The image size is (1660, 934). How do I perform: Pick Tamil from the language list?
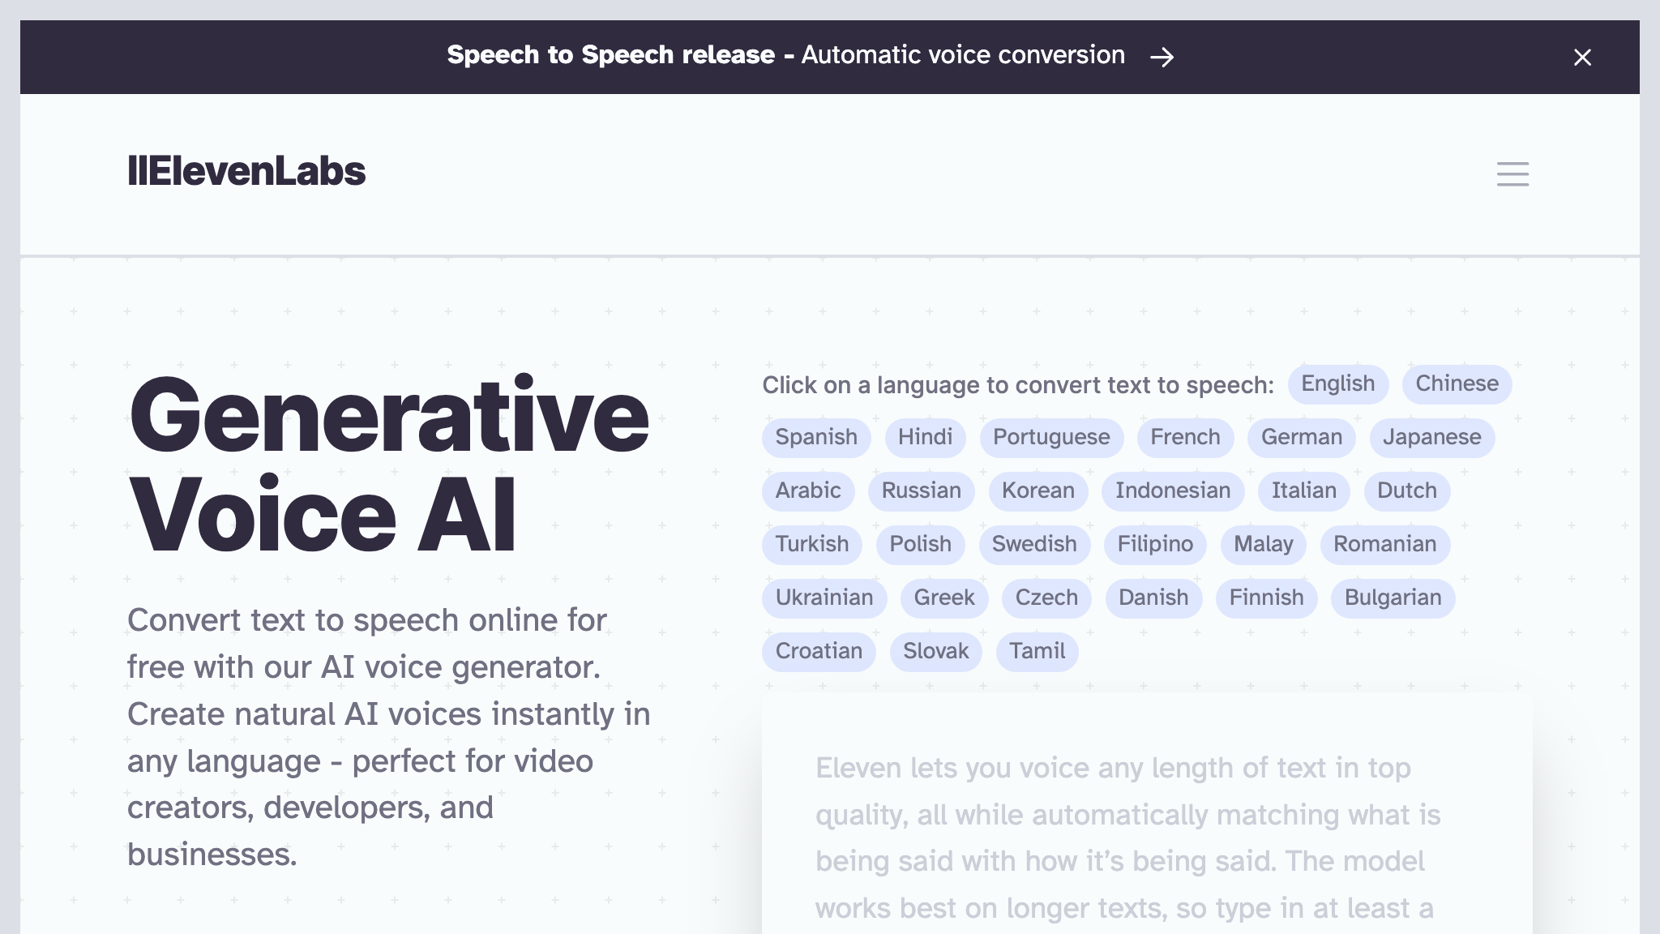pyautogui.click(x=1037, y=651)
